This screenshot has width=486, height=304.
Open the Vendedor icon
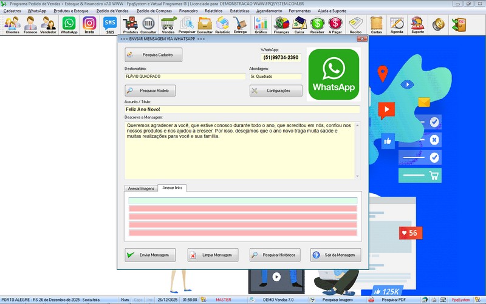[x=48, y=25]
